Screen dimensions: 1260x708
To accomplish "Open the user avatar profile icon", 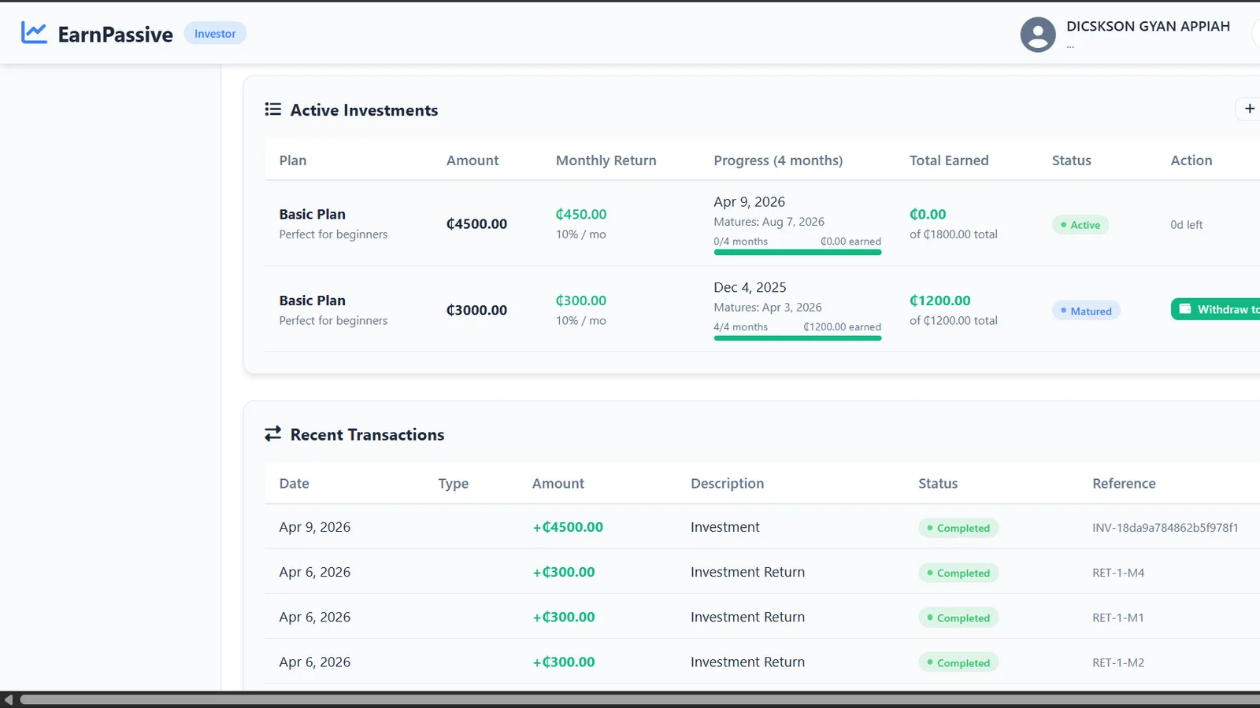I will pyautogui.click(x=1038, y=35).
